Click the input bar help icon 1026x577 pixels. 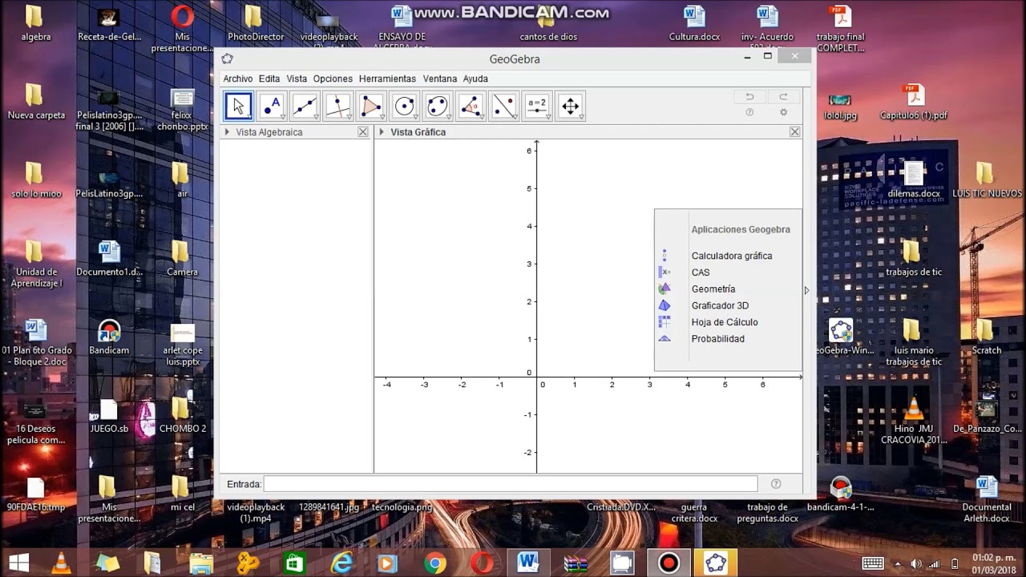click(x=776, y=484)
